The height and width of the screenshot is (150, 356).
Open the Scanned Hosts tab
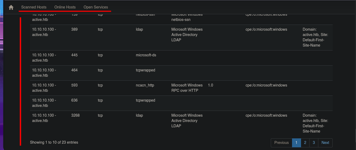[x=34, y=7]
